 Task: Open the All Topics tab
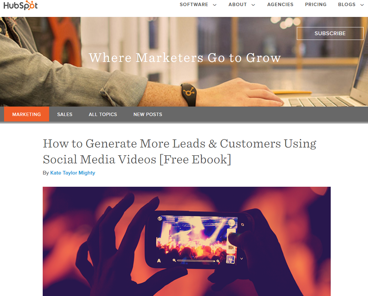coord(103,114)
